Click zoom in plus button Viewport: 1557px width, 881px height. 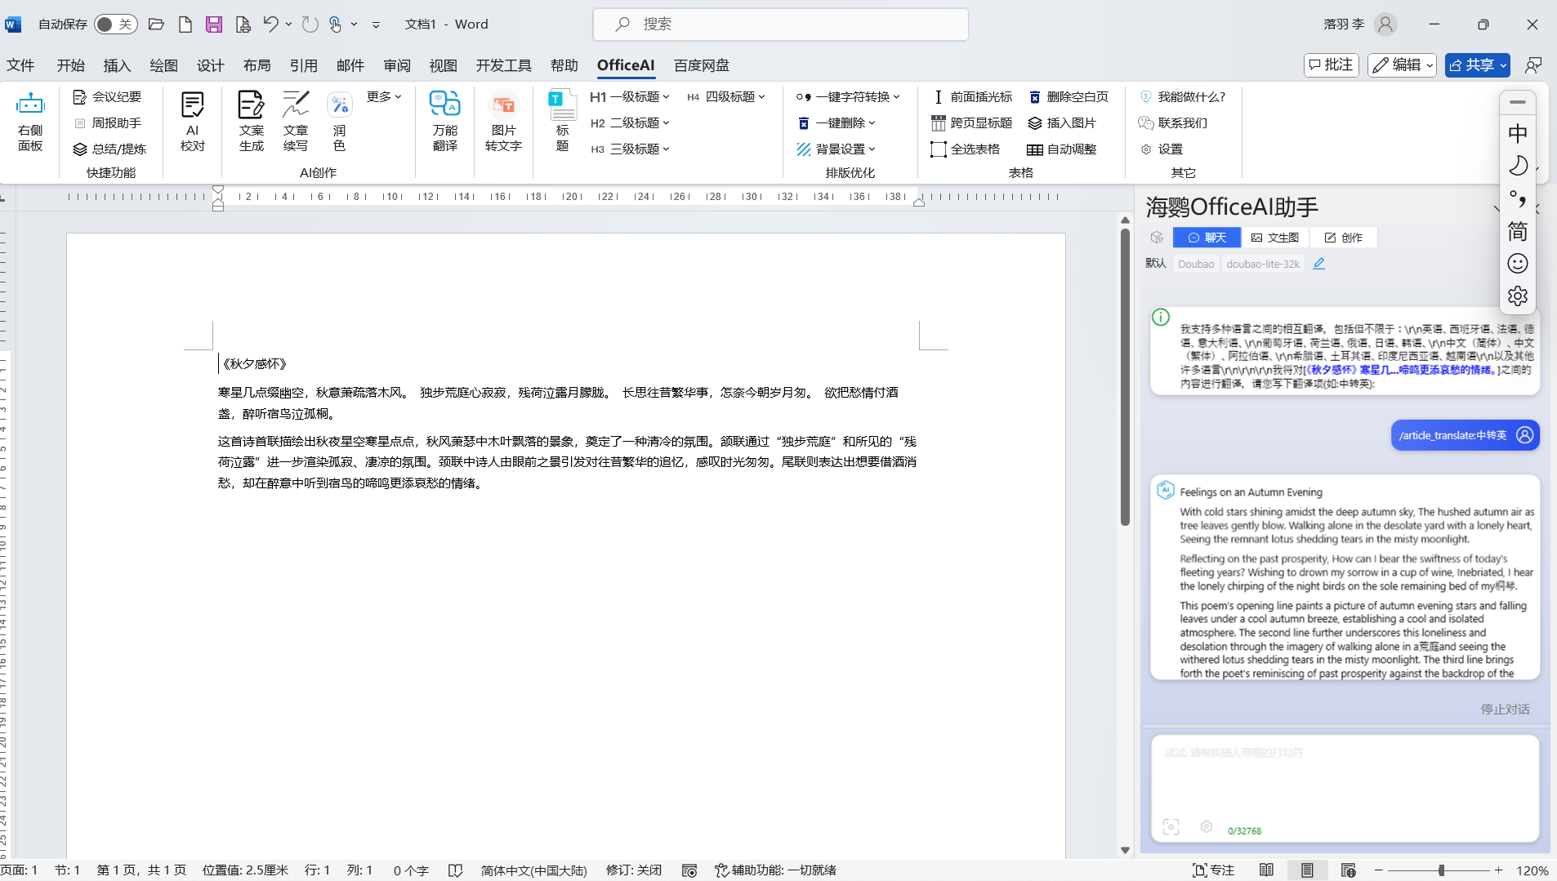pos(1499,870)
